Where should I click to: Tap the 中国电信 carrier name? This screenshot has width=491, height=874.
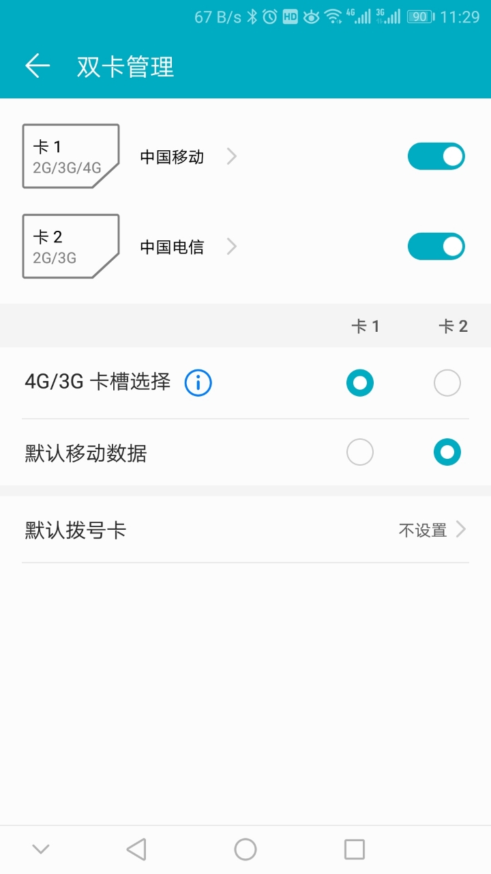(x=172, y=246)
